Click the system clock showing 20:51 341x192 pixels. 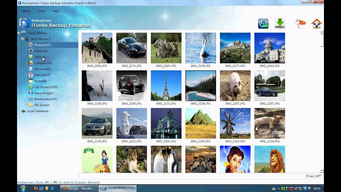317,189
